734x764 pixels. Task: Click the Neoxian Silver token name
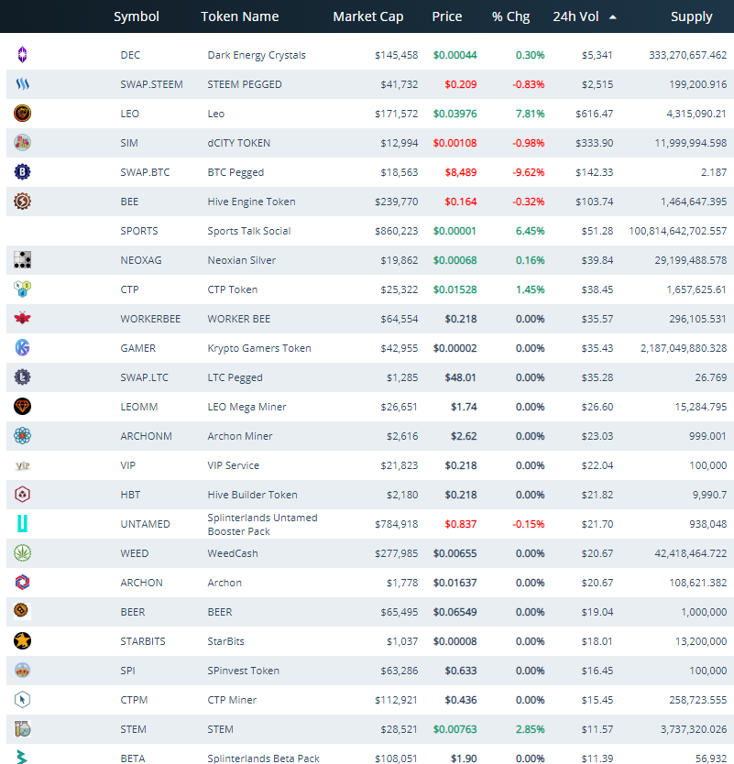click(242, 260)
